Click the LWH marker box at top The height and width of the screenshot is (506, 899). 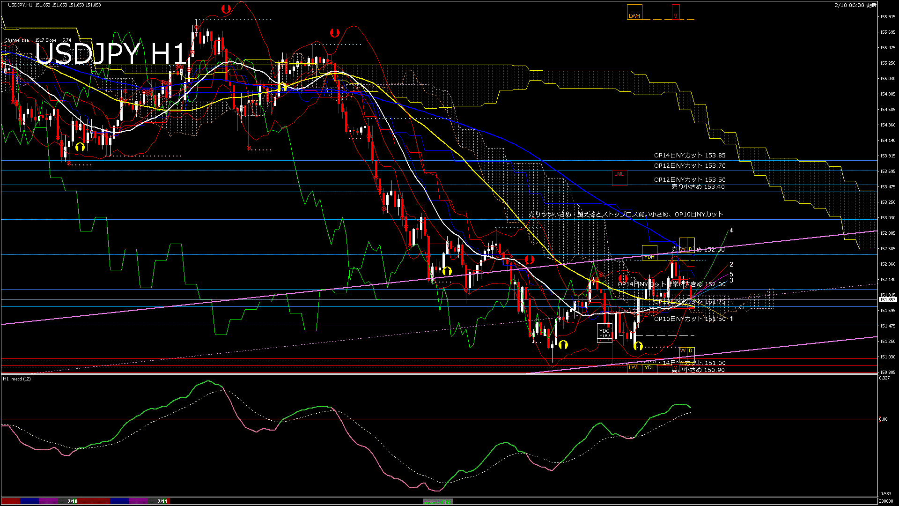(634, 13)
